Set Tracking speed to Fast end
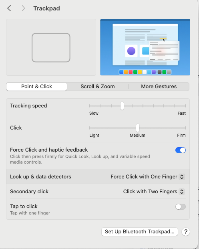Screen dimensions: 199x249 click(x=185, y=106)
